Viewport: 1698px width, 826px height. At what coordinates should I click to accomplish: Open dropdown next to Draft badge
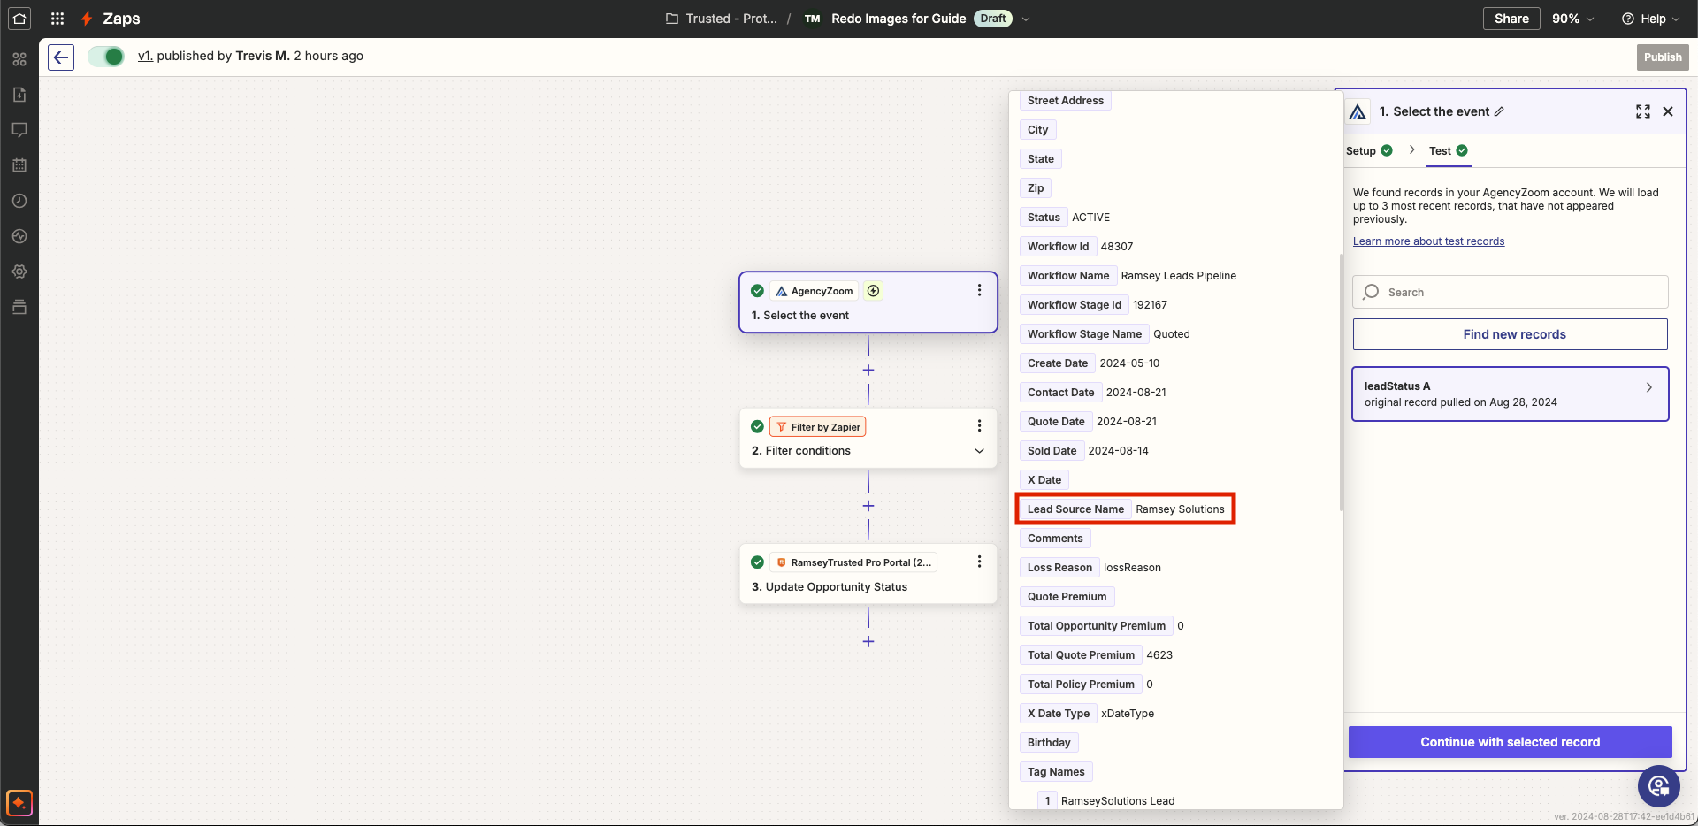(1026, 19)
